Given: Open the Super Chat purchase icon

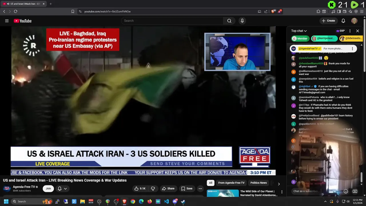Looking at the screenshot, I should 355,191.
